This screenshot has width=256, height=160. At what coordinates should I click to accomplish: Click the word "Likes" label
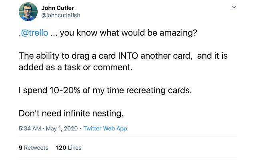(x=74, y=148)
